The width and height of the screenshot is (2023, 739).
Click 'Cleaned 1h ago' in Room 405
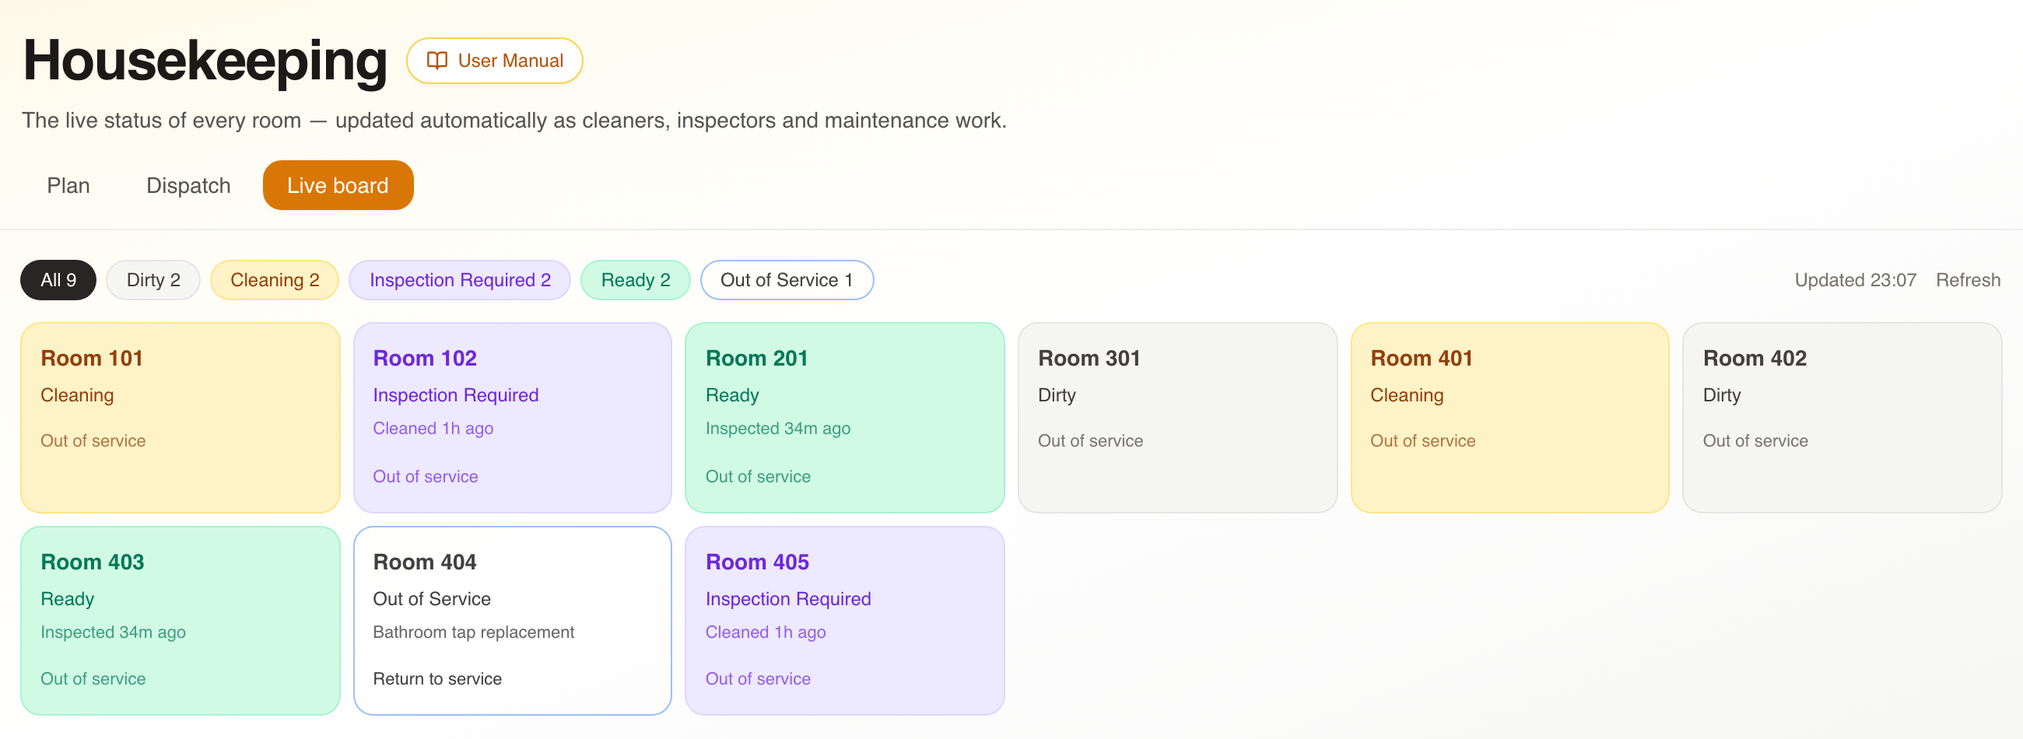(x=765, y=633)
